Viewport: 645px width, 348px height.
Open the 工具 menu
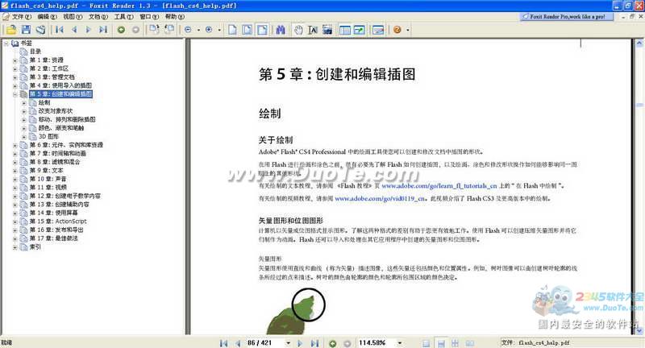[x=124, y=17]
